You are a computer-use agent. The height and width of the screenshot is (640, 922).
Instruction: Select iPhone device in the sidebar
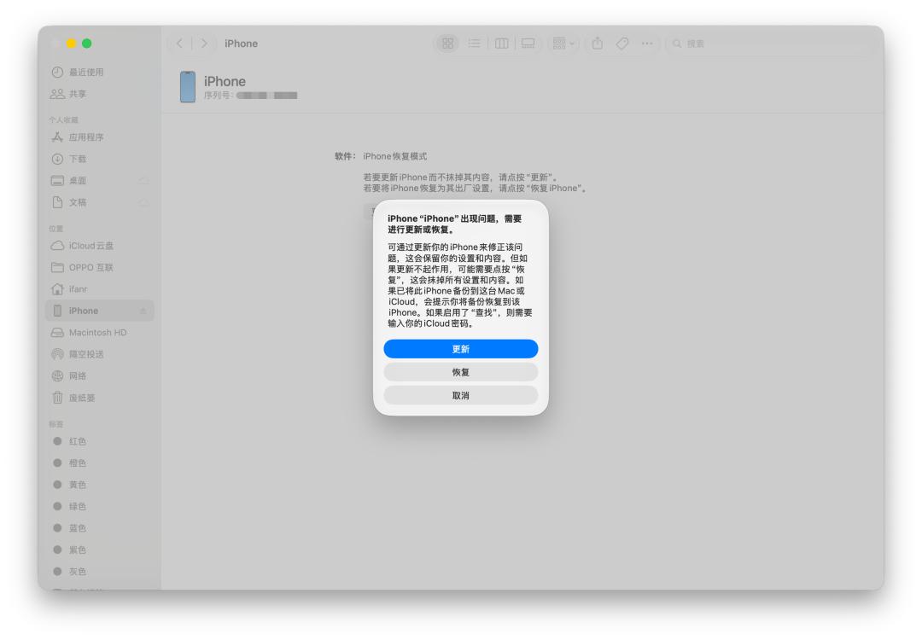(99, 311)
